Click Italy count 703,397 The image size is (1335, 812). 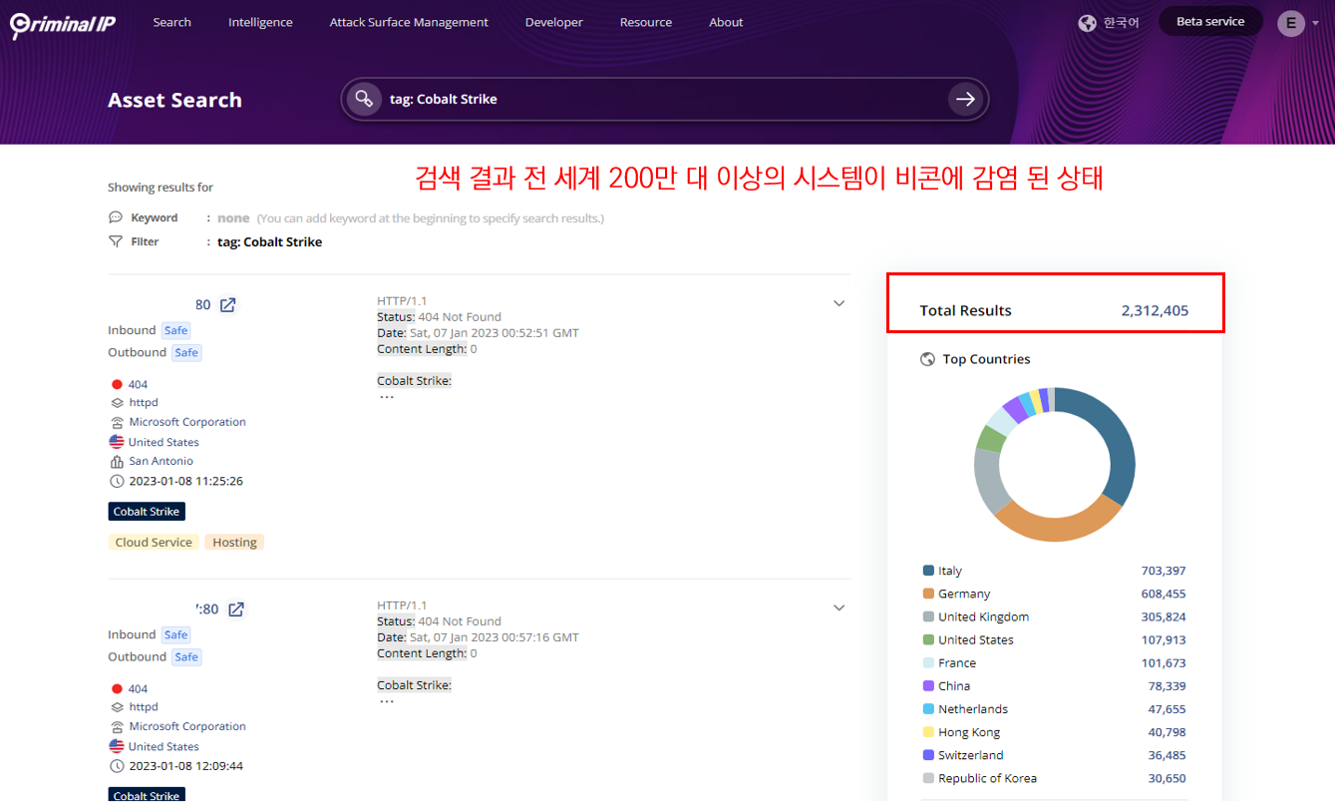coord(1164,571)
